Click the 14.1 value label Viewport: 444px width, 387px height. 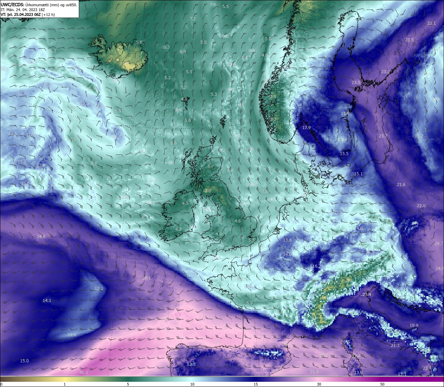point(47,301)
